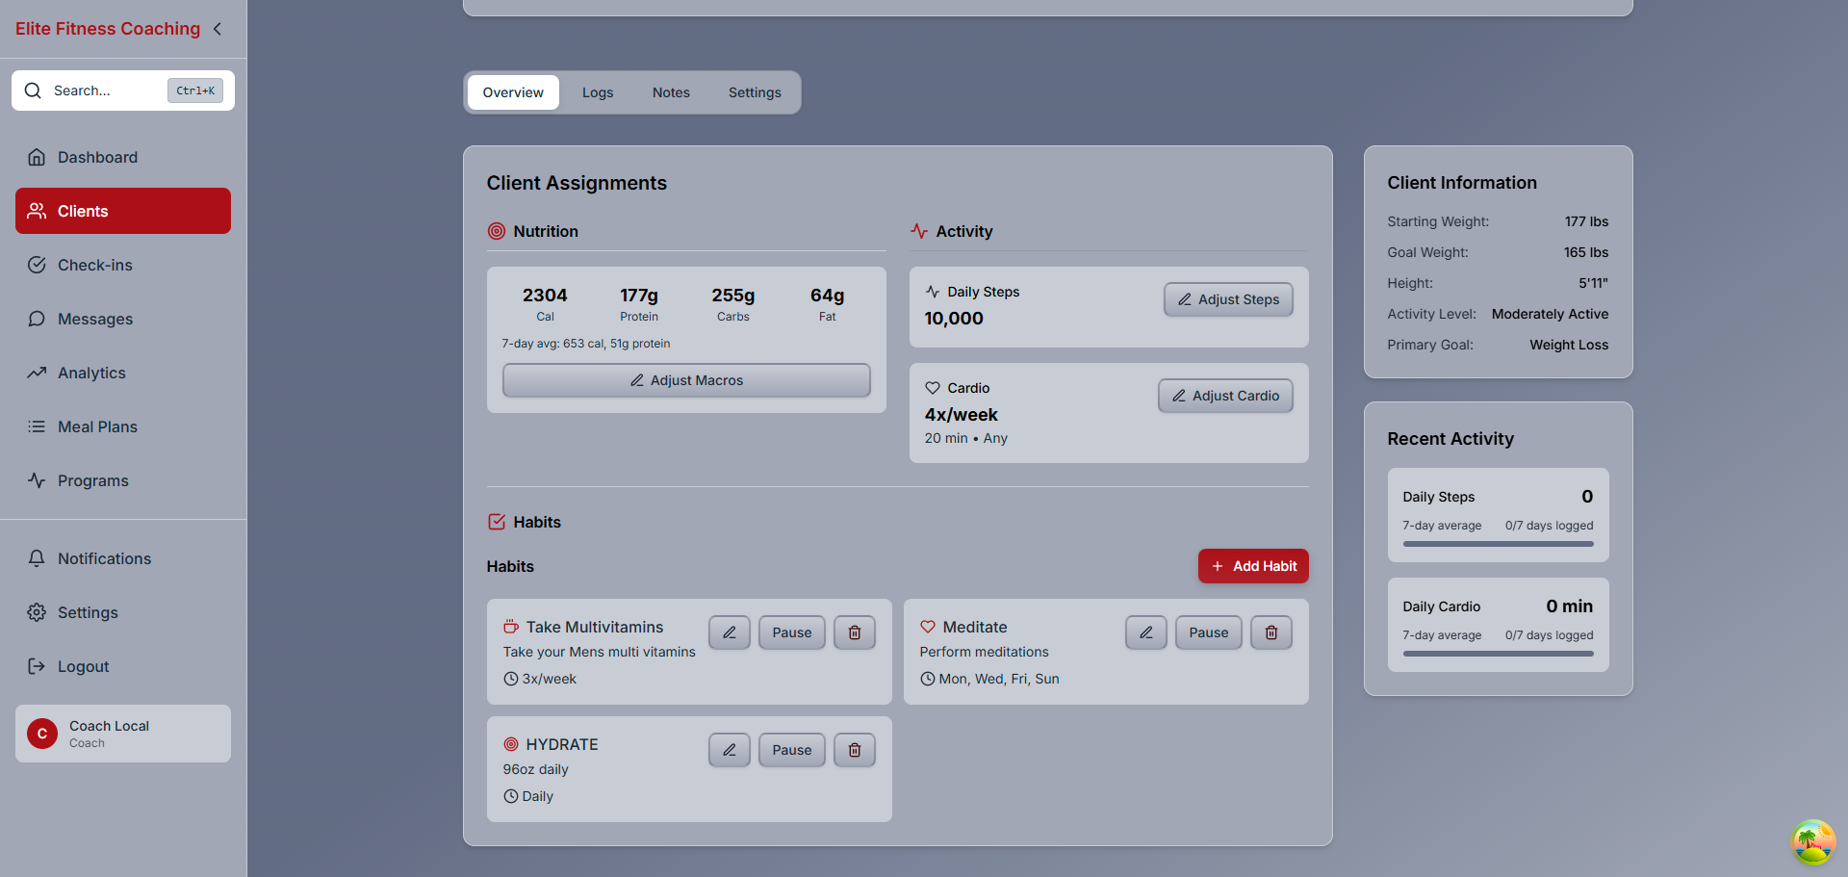This screenshot has width=1848, height=877.
Task: Go to Meal Plans in sidebar
Action: 97,426
